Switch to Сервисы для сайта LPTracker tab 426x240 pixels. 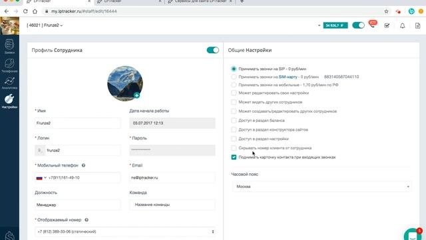coord(200,1)
